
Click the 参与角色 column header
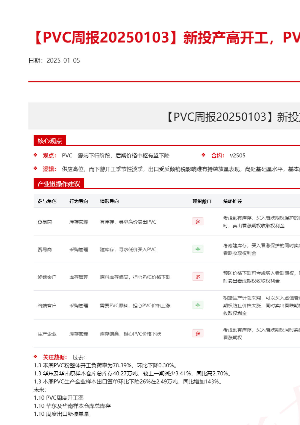coord(47,201)
